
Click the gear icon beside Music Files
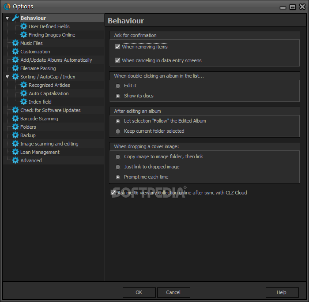[15, 43]
